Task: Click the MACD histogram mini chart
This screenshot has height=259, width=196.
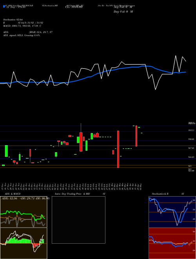Action: 24,243
